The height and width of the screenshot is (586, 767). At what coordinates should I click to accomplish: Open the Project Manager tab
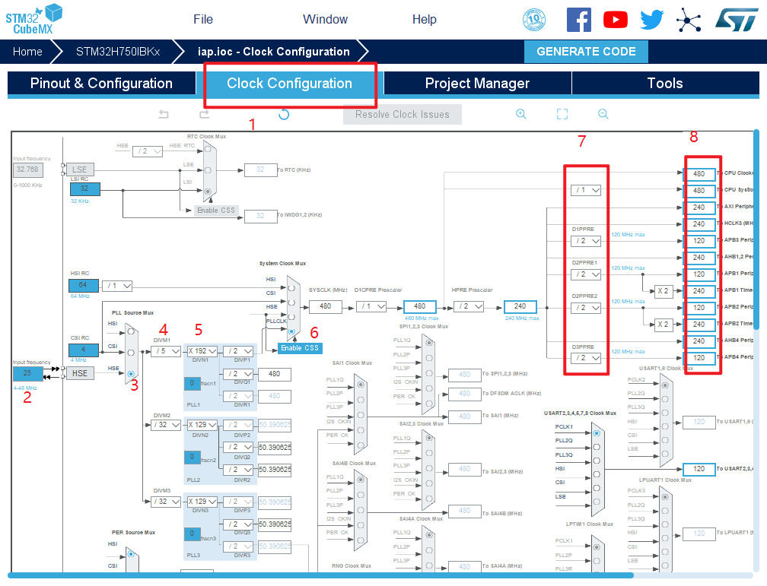click(477, 84)
